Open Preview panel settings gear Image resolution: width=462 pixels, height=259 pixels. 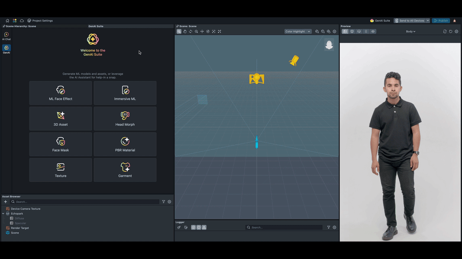coord(456,32)
